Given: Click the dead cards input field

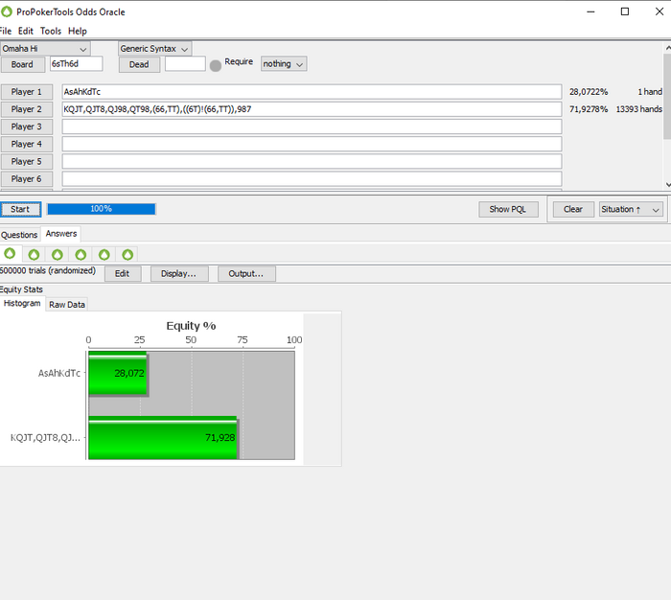Looking at the screenshot, I should [x=185, y=64].
